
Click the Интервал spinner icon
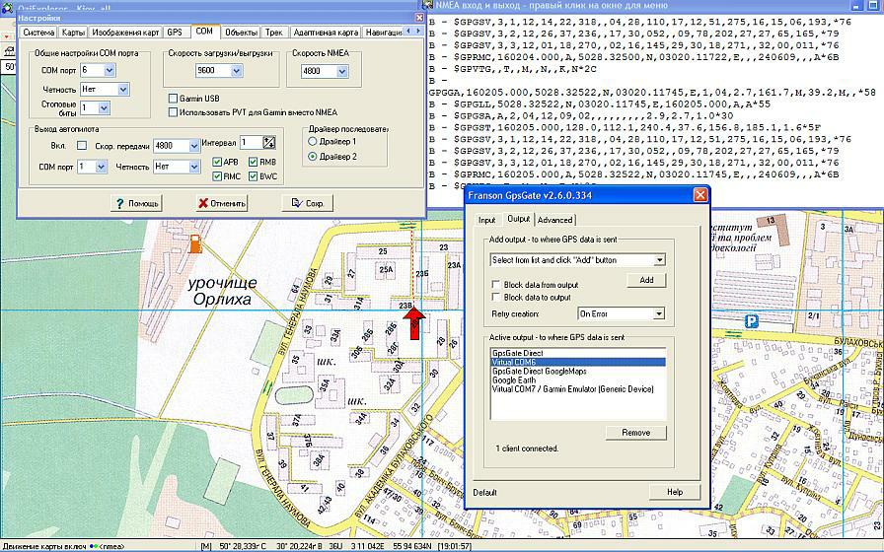tap(269, 144)
